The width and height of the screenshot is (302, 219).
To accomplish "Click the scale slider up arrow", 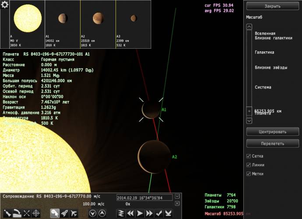I will click(x=249, y=27).
